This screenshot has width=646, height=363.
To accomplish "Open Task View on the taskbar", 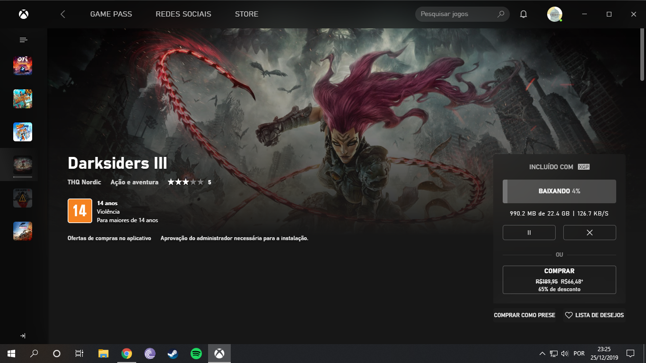I will point(79,354).
